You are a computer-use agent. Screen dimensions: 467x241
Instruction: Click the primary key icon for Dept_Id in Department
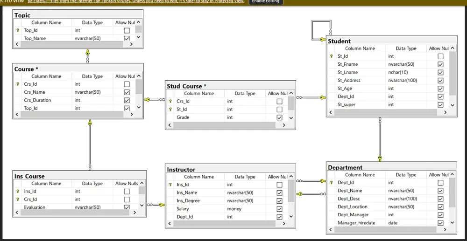[331, 182]
